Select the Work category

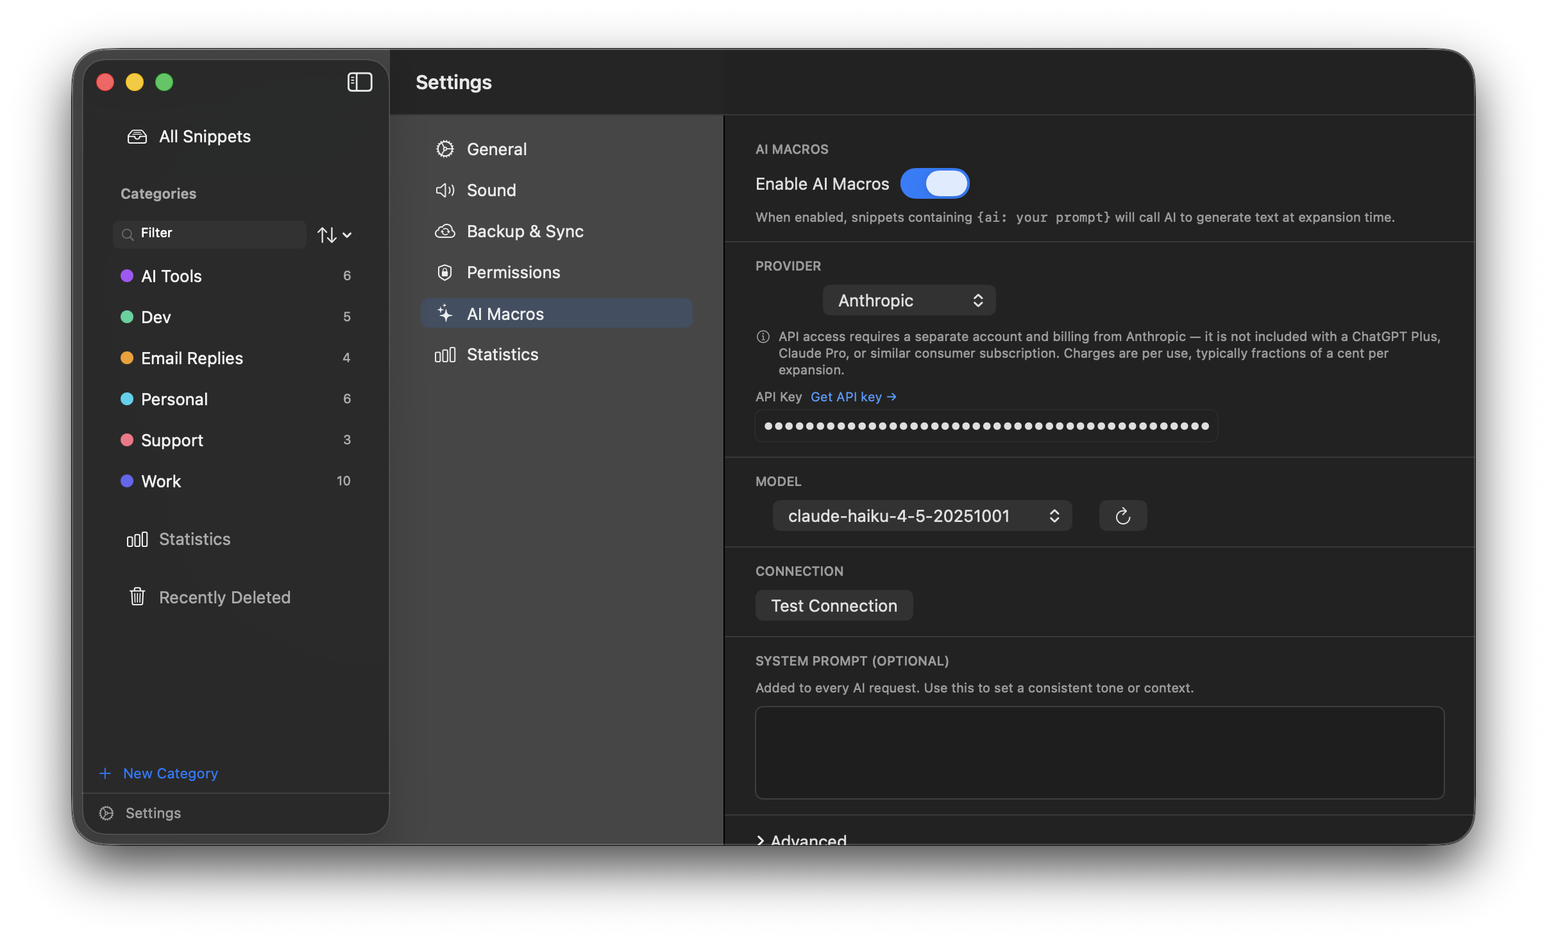(235, 481)
